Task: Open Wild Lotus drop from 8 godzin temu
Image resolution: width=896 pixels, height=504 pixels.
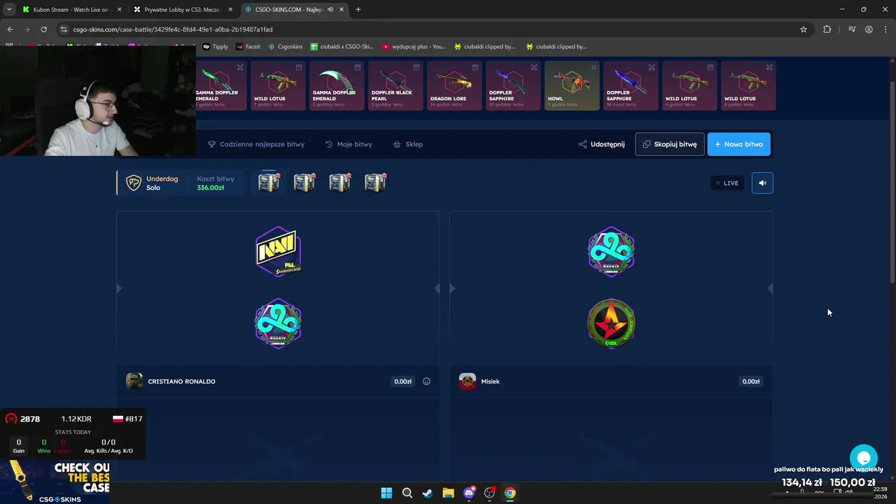Action: point(748,86)
